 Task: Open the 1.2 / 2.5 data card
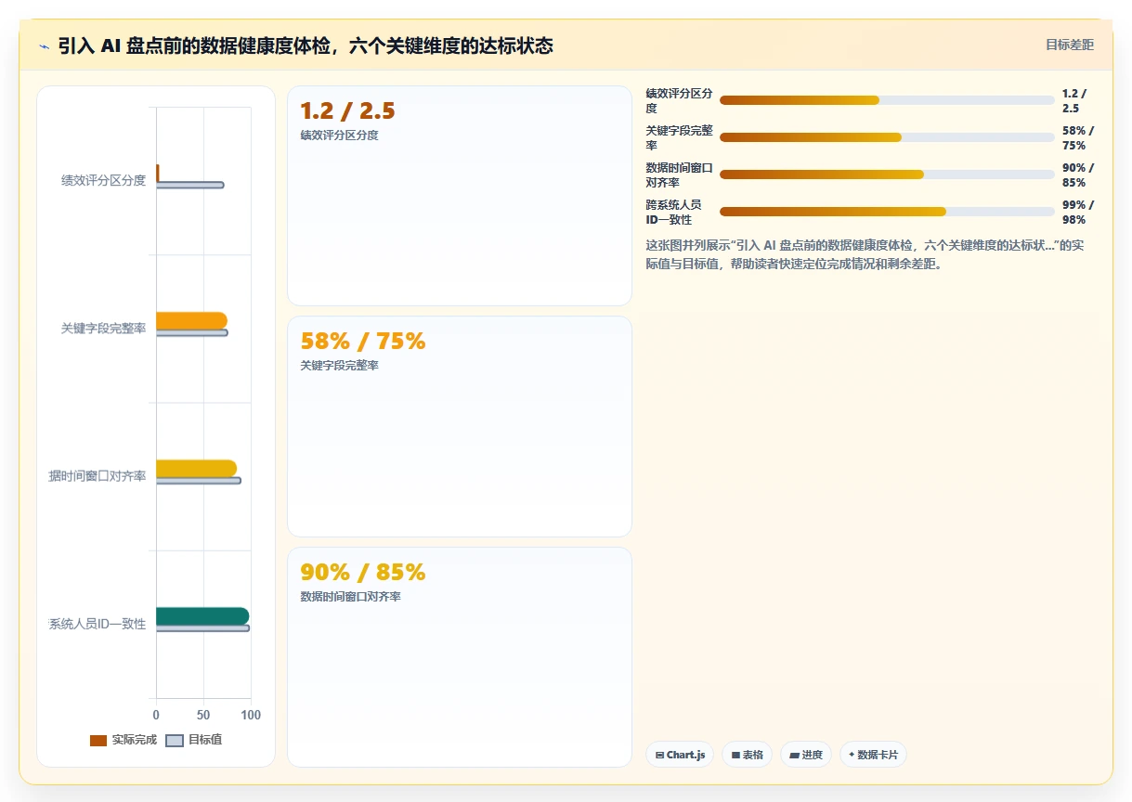(460, 196)
